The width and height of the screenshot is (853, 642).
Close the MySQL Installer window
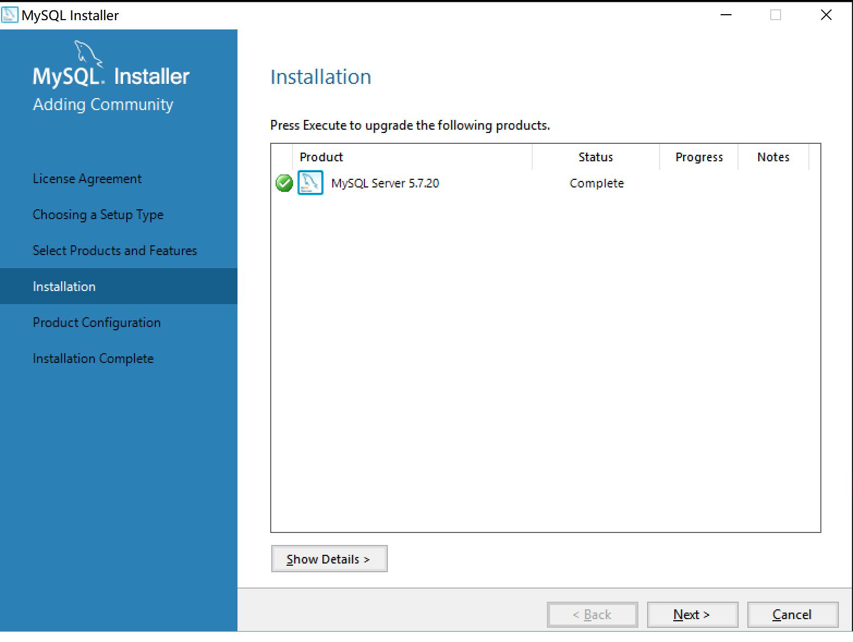[826, 15]
